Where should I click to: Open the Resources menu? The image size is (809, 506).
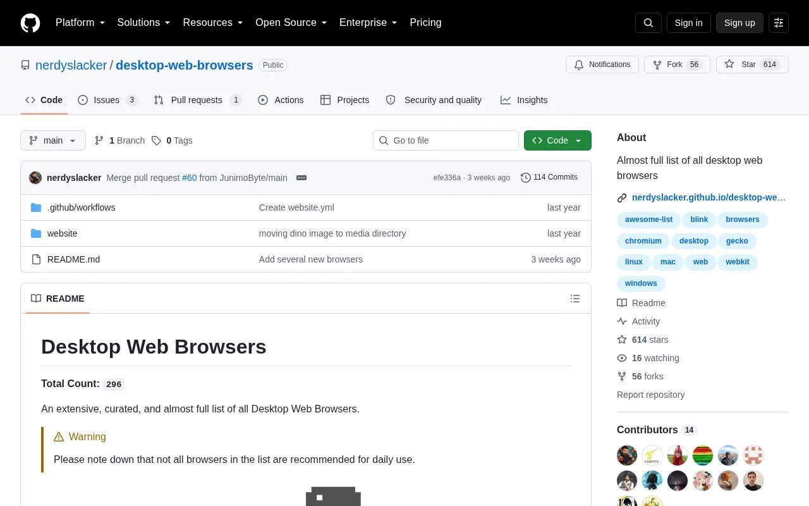tap(213, 23)
